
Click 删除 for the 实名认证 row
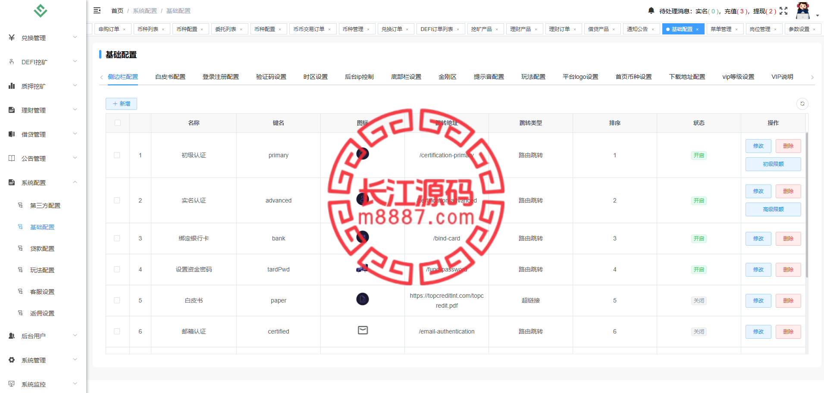[x=788, y=191]
